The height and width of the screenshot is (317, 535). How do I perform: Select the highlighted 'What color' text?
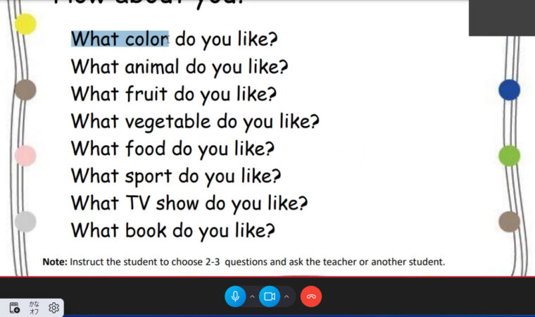pyautogui.click(x=120, y=39)
